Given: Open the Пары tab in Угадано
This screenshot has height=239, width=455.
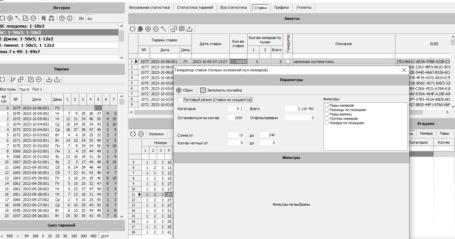Looking at the screenshot, I should 445,133.
